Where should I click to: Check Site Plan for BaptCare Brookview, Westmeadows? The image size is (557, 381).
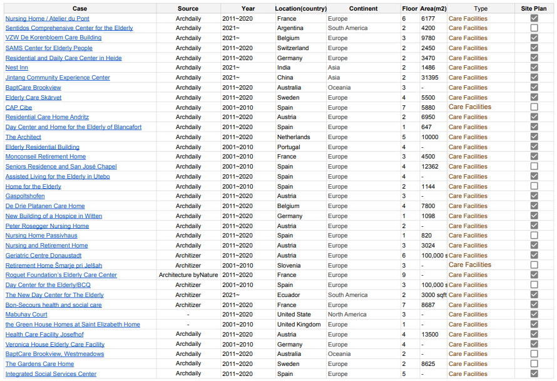click(534, 353)
